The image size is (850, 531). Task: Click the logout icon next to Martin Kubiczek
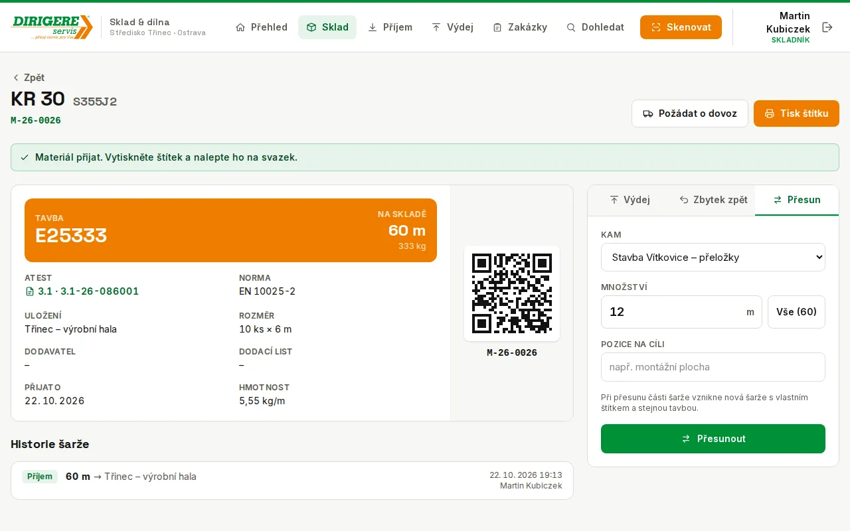click(827, 27)
